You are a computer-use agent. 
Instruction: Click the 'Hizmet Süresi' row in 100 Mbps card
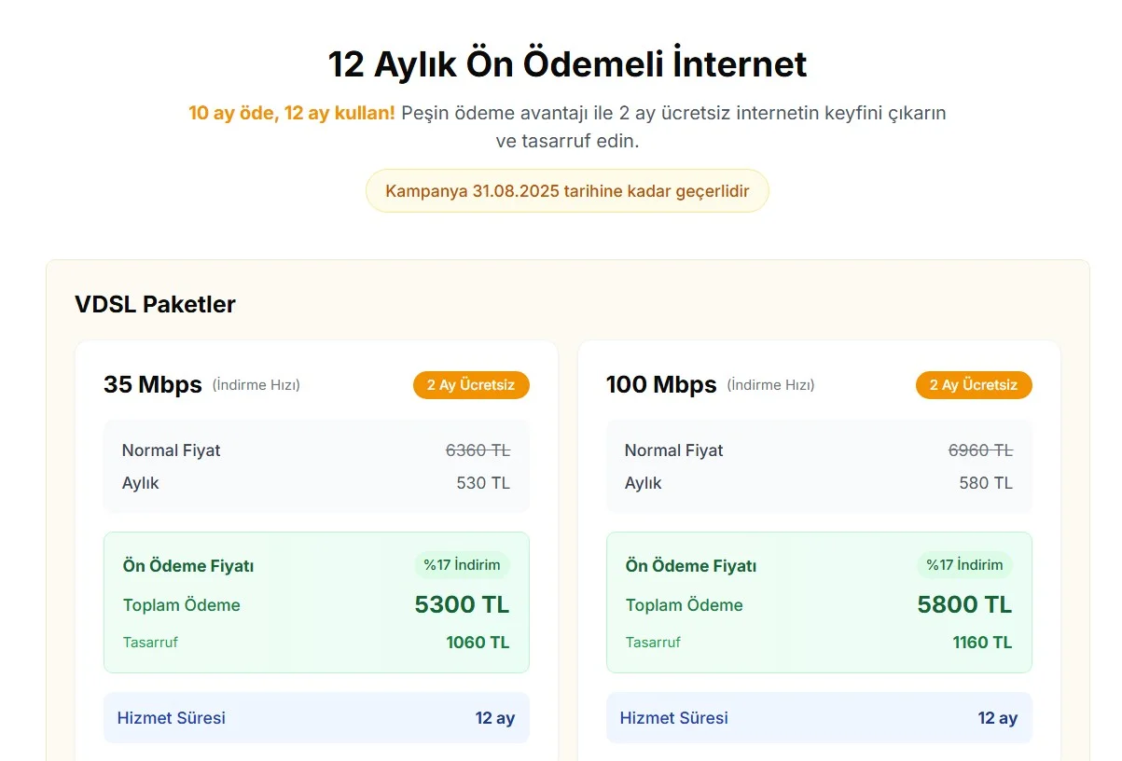pyautogui.click(x=819, y=718)
